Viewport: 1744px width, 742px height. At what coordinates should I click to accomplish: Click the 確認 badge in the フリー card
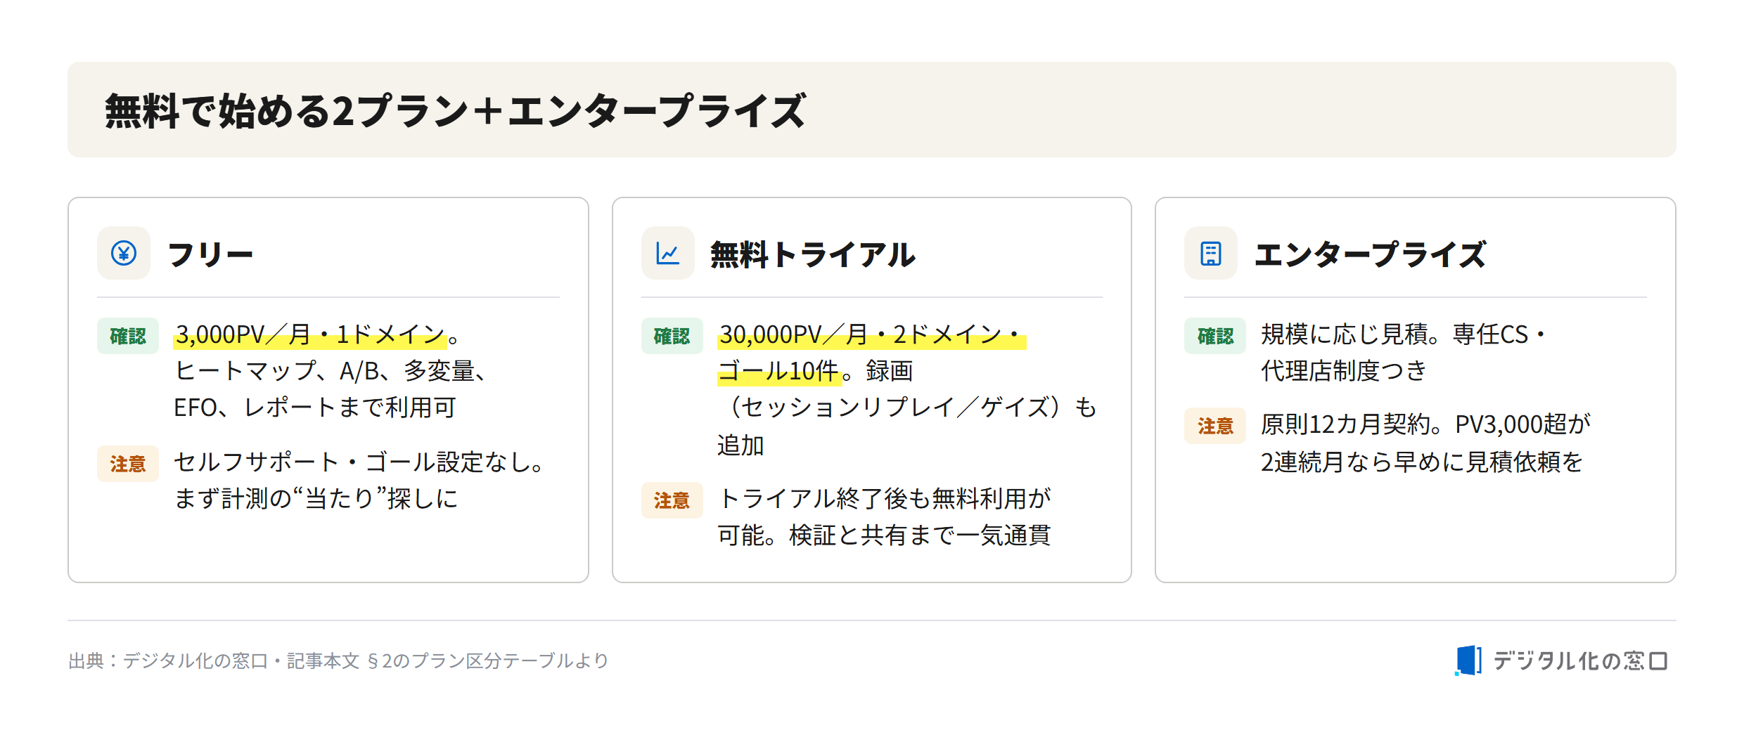(128, 336)
